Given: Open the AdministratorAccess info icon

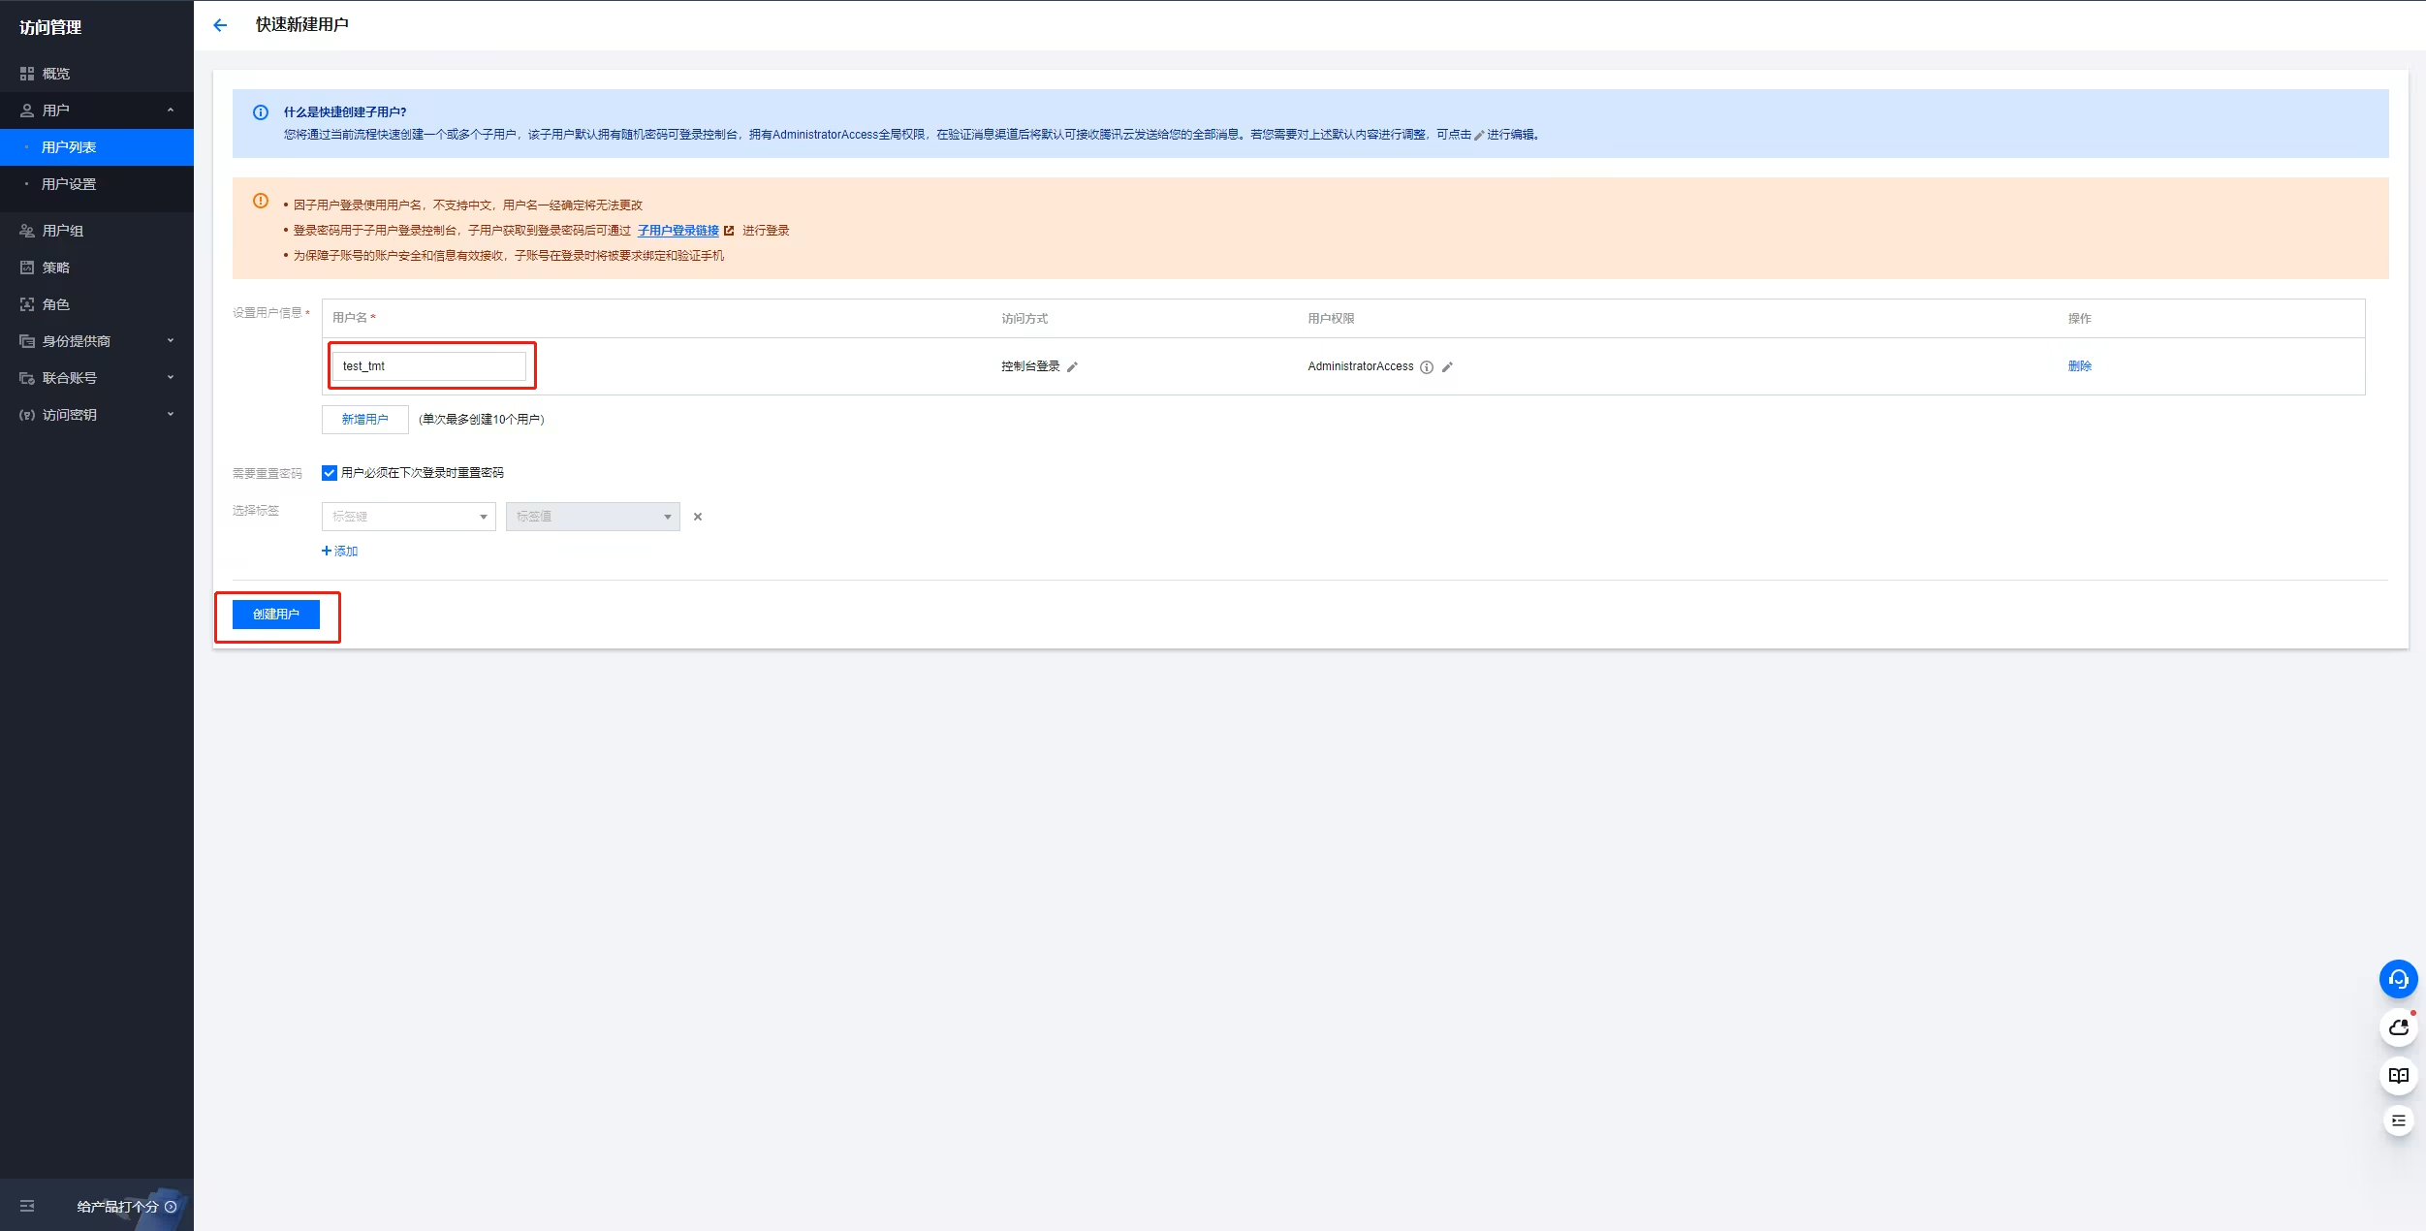Looking at the screenshot, I should tap(1427, 367).
